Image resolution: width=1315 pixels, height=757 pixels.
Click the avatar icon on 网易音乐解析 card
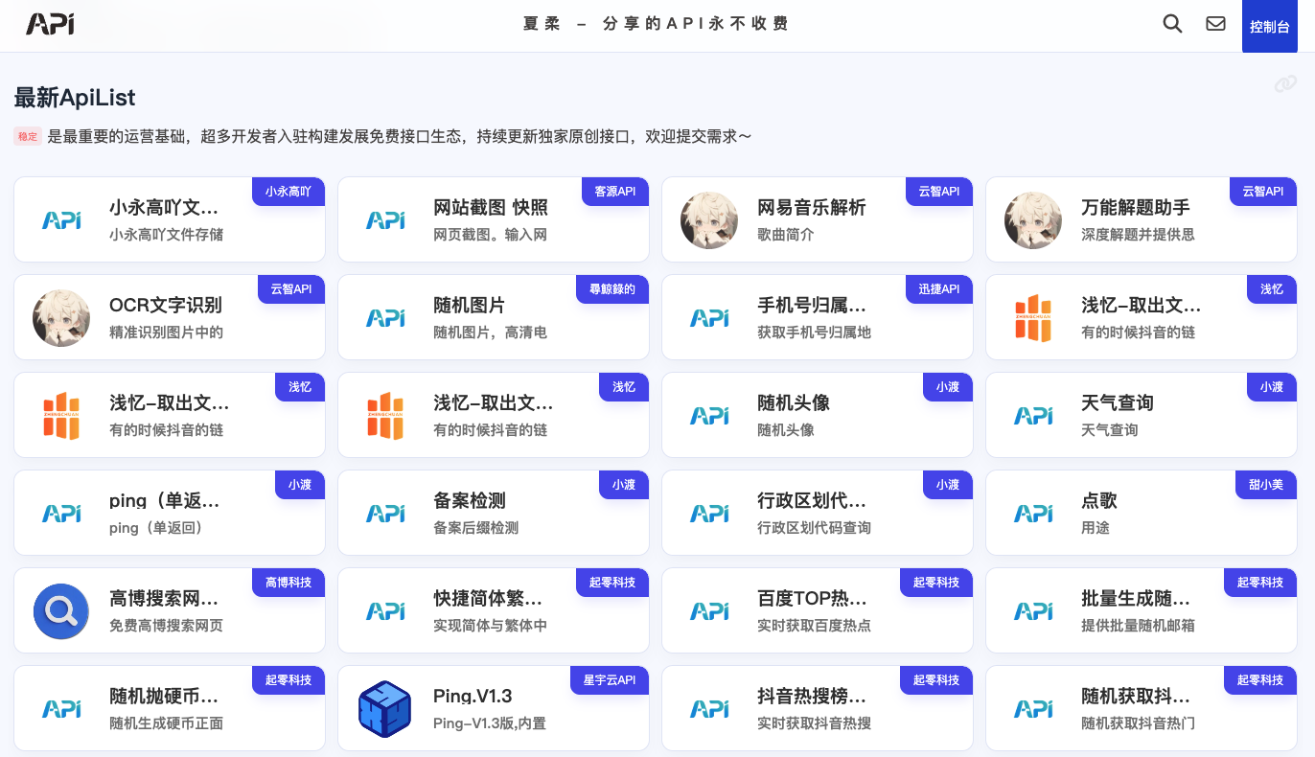[x=709, y=220]
